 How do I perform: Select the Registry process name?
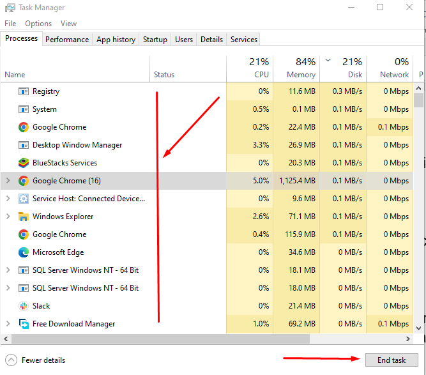46,91
